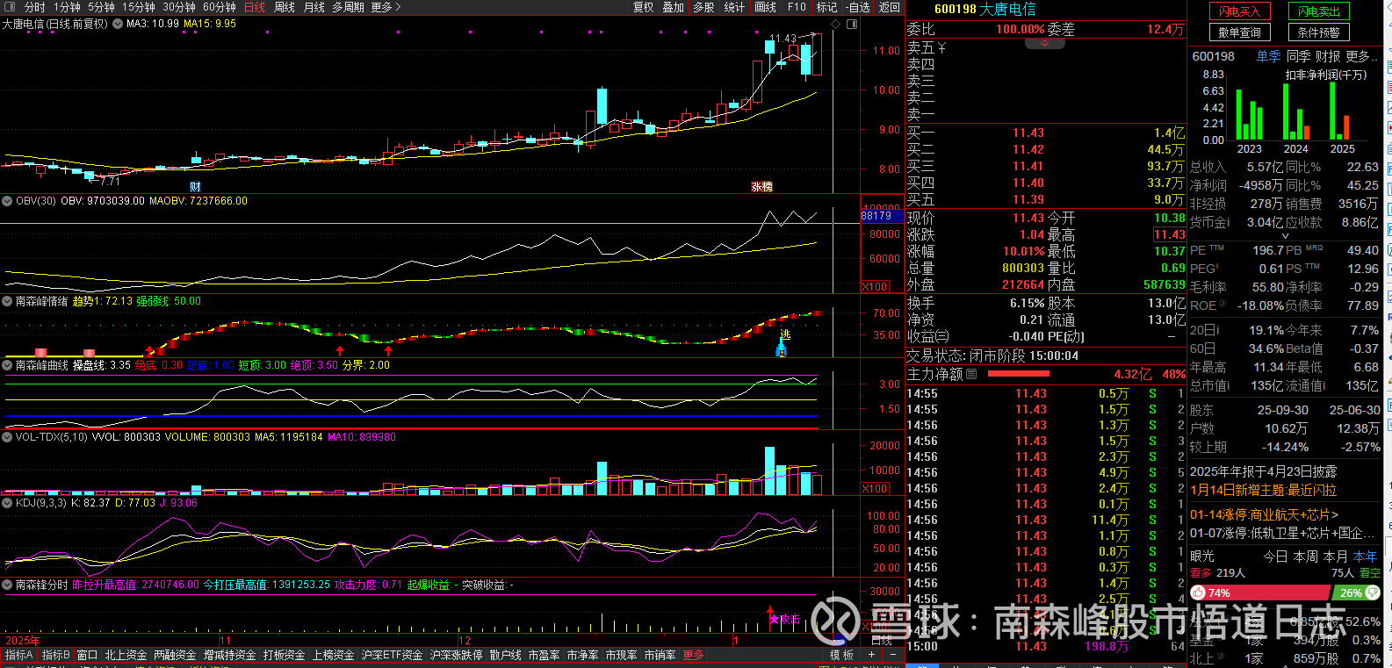
Task: Open the 画线 drawing tools
Action: tap(766, 7)
